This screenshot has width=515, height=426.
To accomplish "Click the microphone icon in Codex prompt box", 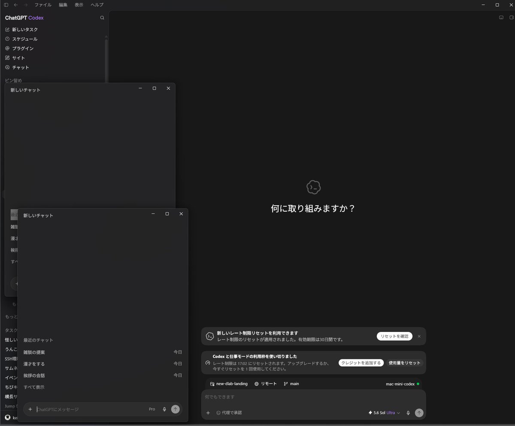I will 408,413.
